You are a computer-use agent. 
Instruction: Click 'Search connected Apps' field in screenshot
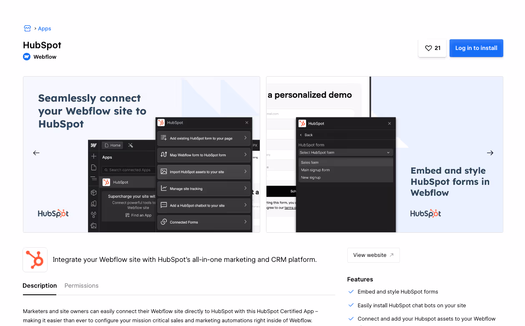tap(129, 170)
